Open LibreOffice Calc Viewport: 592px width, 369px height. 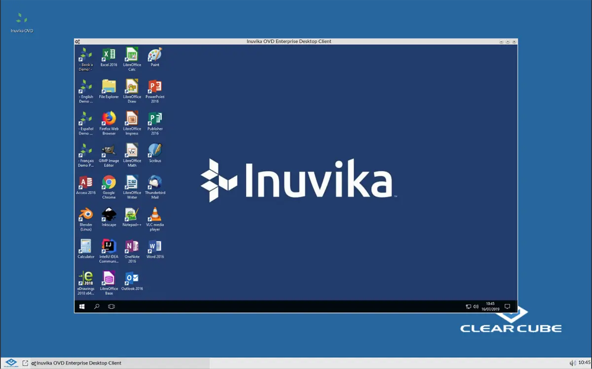click(x=132, y=59)
